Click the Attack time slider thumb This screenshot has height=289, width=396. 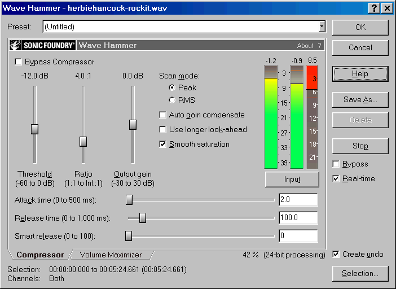click(x=129, y=200)
